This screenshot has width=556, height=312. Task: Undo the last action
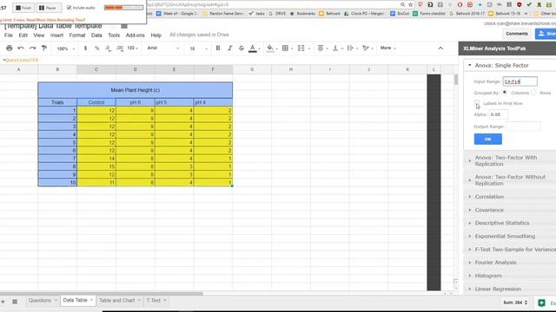click(x=21, y=49)
